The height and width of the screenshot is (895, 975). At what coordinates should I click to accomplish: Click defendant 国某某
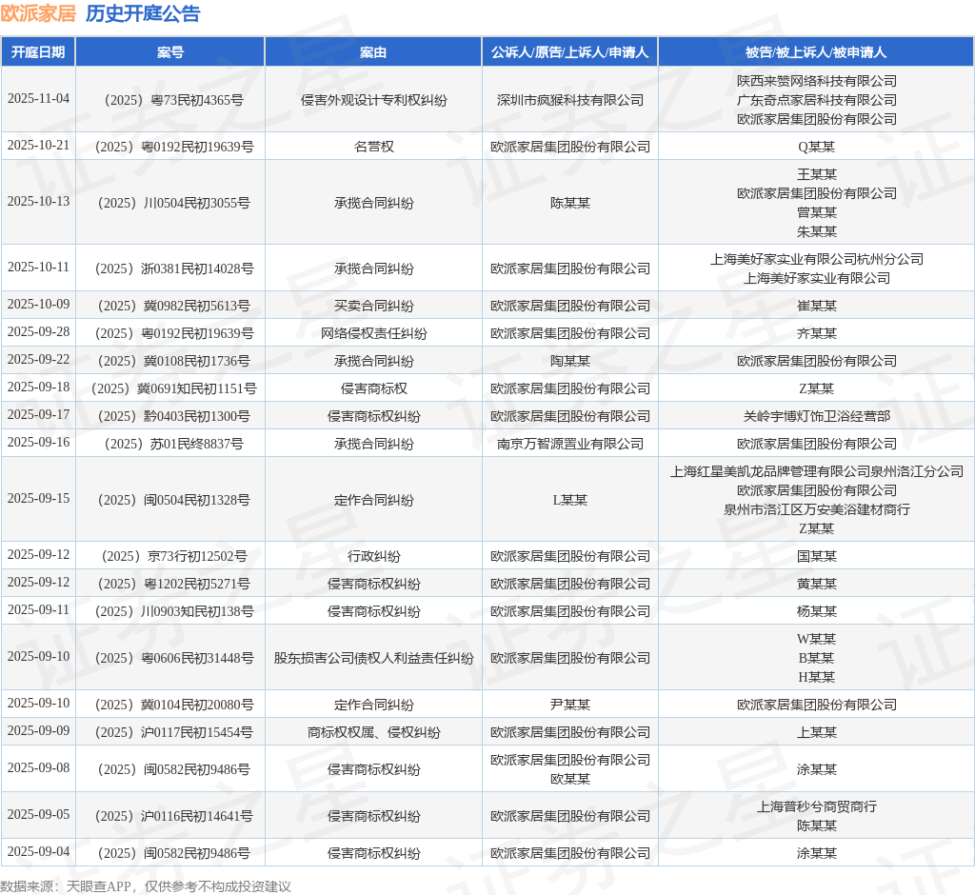click(816, 556)
